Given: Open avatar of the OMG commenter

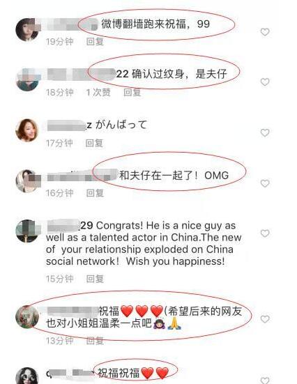Looking at the screenshot, I should point(27,181).
